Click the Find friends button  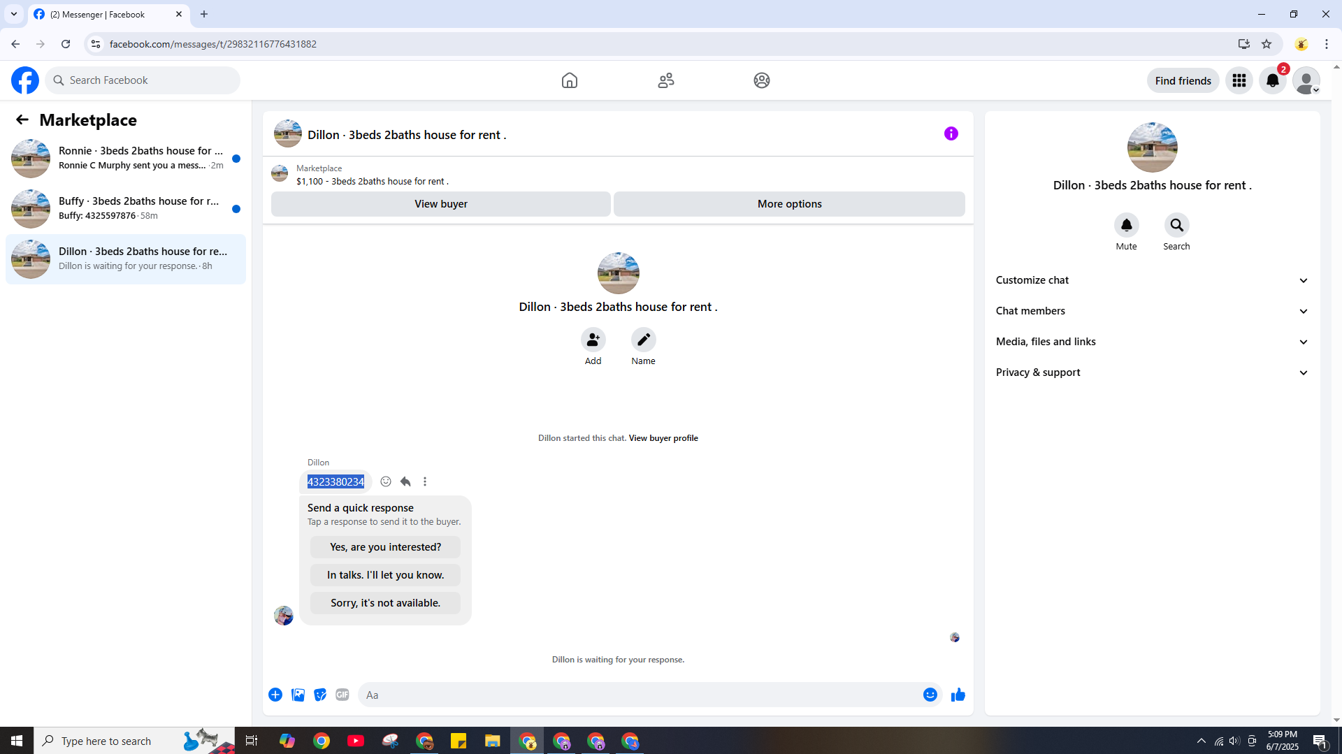pos(1183,80)
